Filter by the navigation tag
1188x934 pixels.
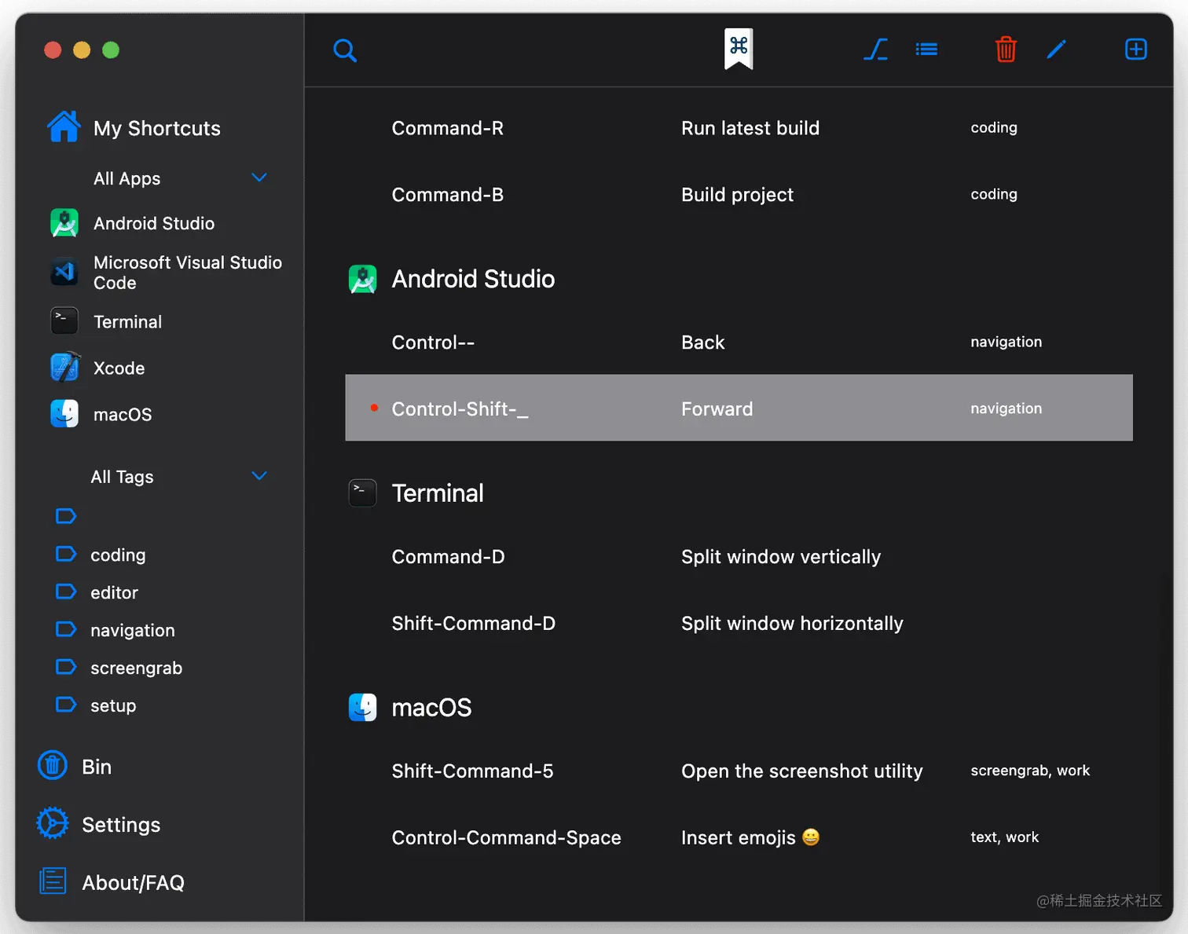(132, 630)
